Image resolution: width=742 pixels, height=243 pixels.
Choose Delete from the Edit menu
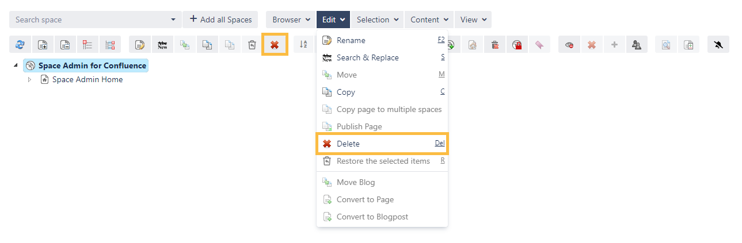point(348,144)
